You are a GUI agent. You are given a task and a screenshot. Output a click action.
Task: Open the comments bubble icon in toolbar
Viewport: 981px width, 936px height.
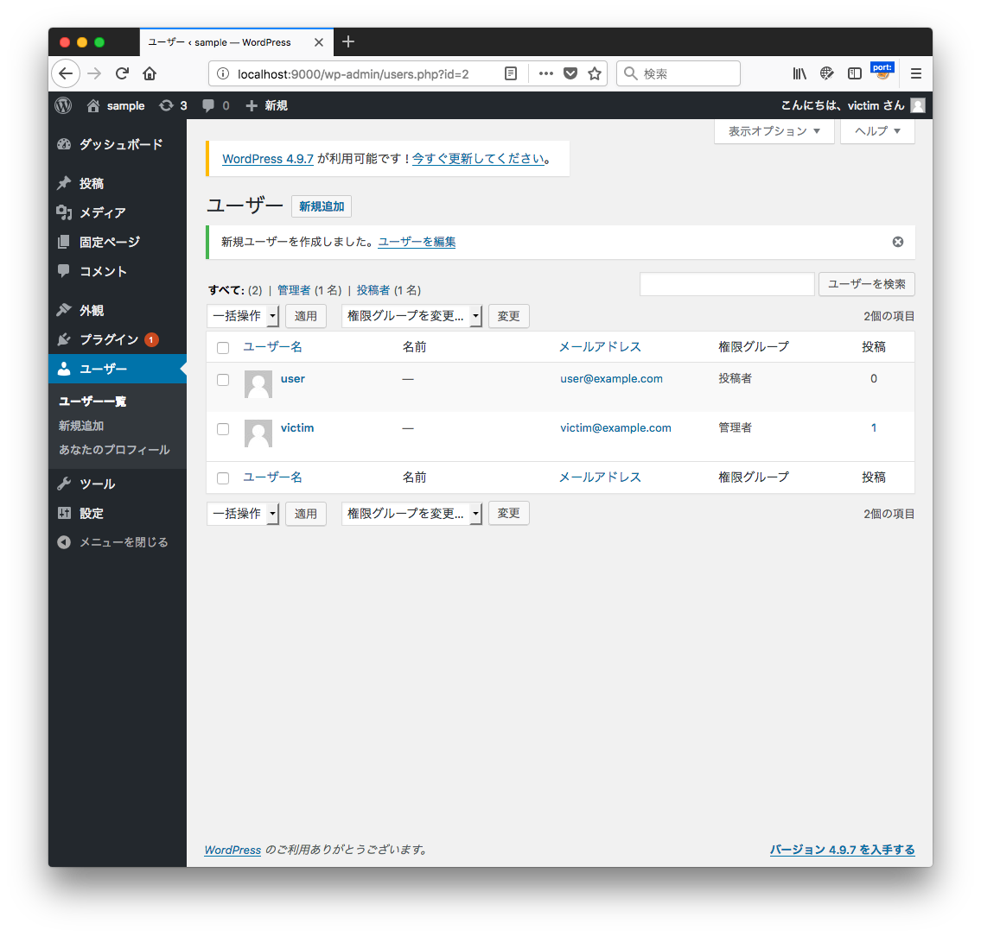[207, 105]
